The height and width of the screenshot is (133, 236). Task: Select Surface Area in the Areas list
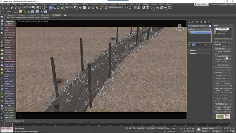coord(221,33)
